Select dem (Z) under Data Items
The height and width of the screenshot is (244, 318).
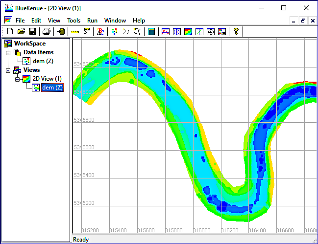43,61
